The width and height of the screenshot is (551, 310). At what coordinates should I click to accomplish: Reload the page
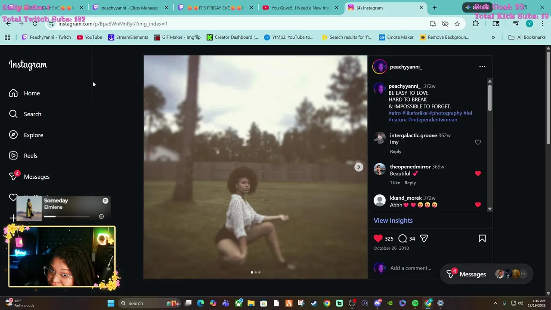tap(35, 24)
